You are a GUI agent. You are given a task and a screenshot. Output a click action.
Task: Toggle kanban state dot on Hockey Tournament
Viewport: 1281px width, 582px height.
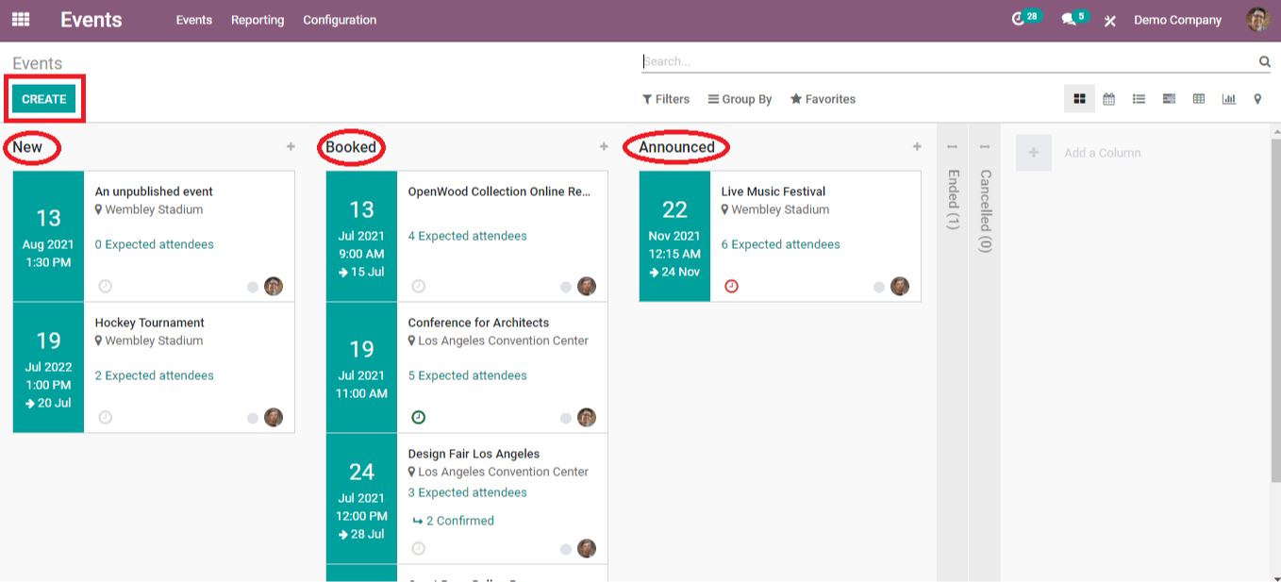253,418
